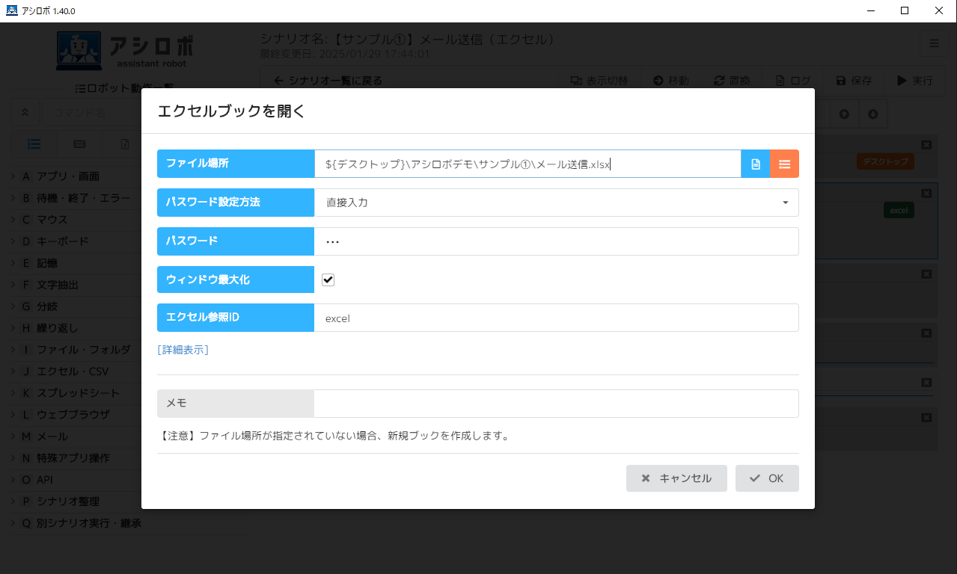Toggle the ウィンドウ最大化 checkbox
Image resolution: width=957 pixels, height=574 pixels.
(328, 280)
